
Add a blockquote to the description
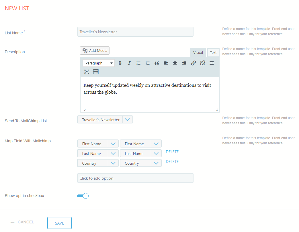pos(157,63)
